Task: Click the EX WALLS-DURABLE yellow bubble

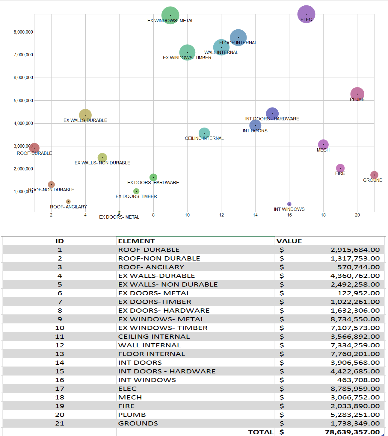Action: click(85, 115)
